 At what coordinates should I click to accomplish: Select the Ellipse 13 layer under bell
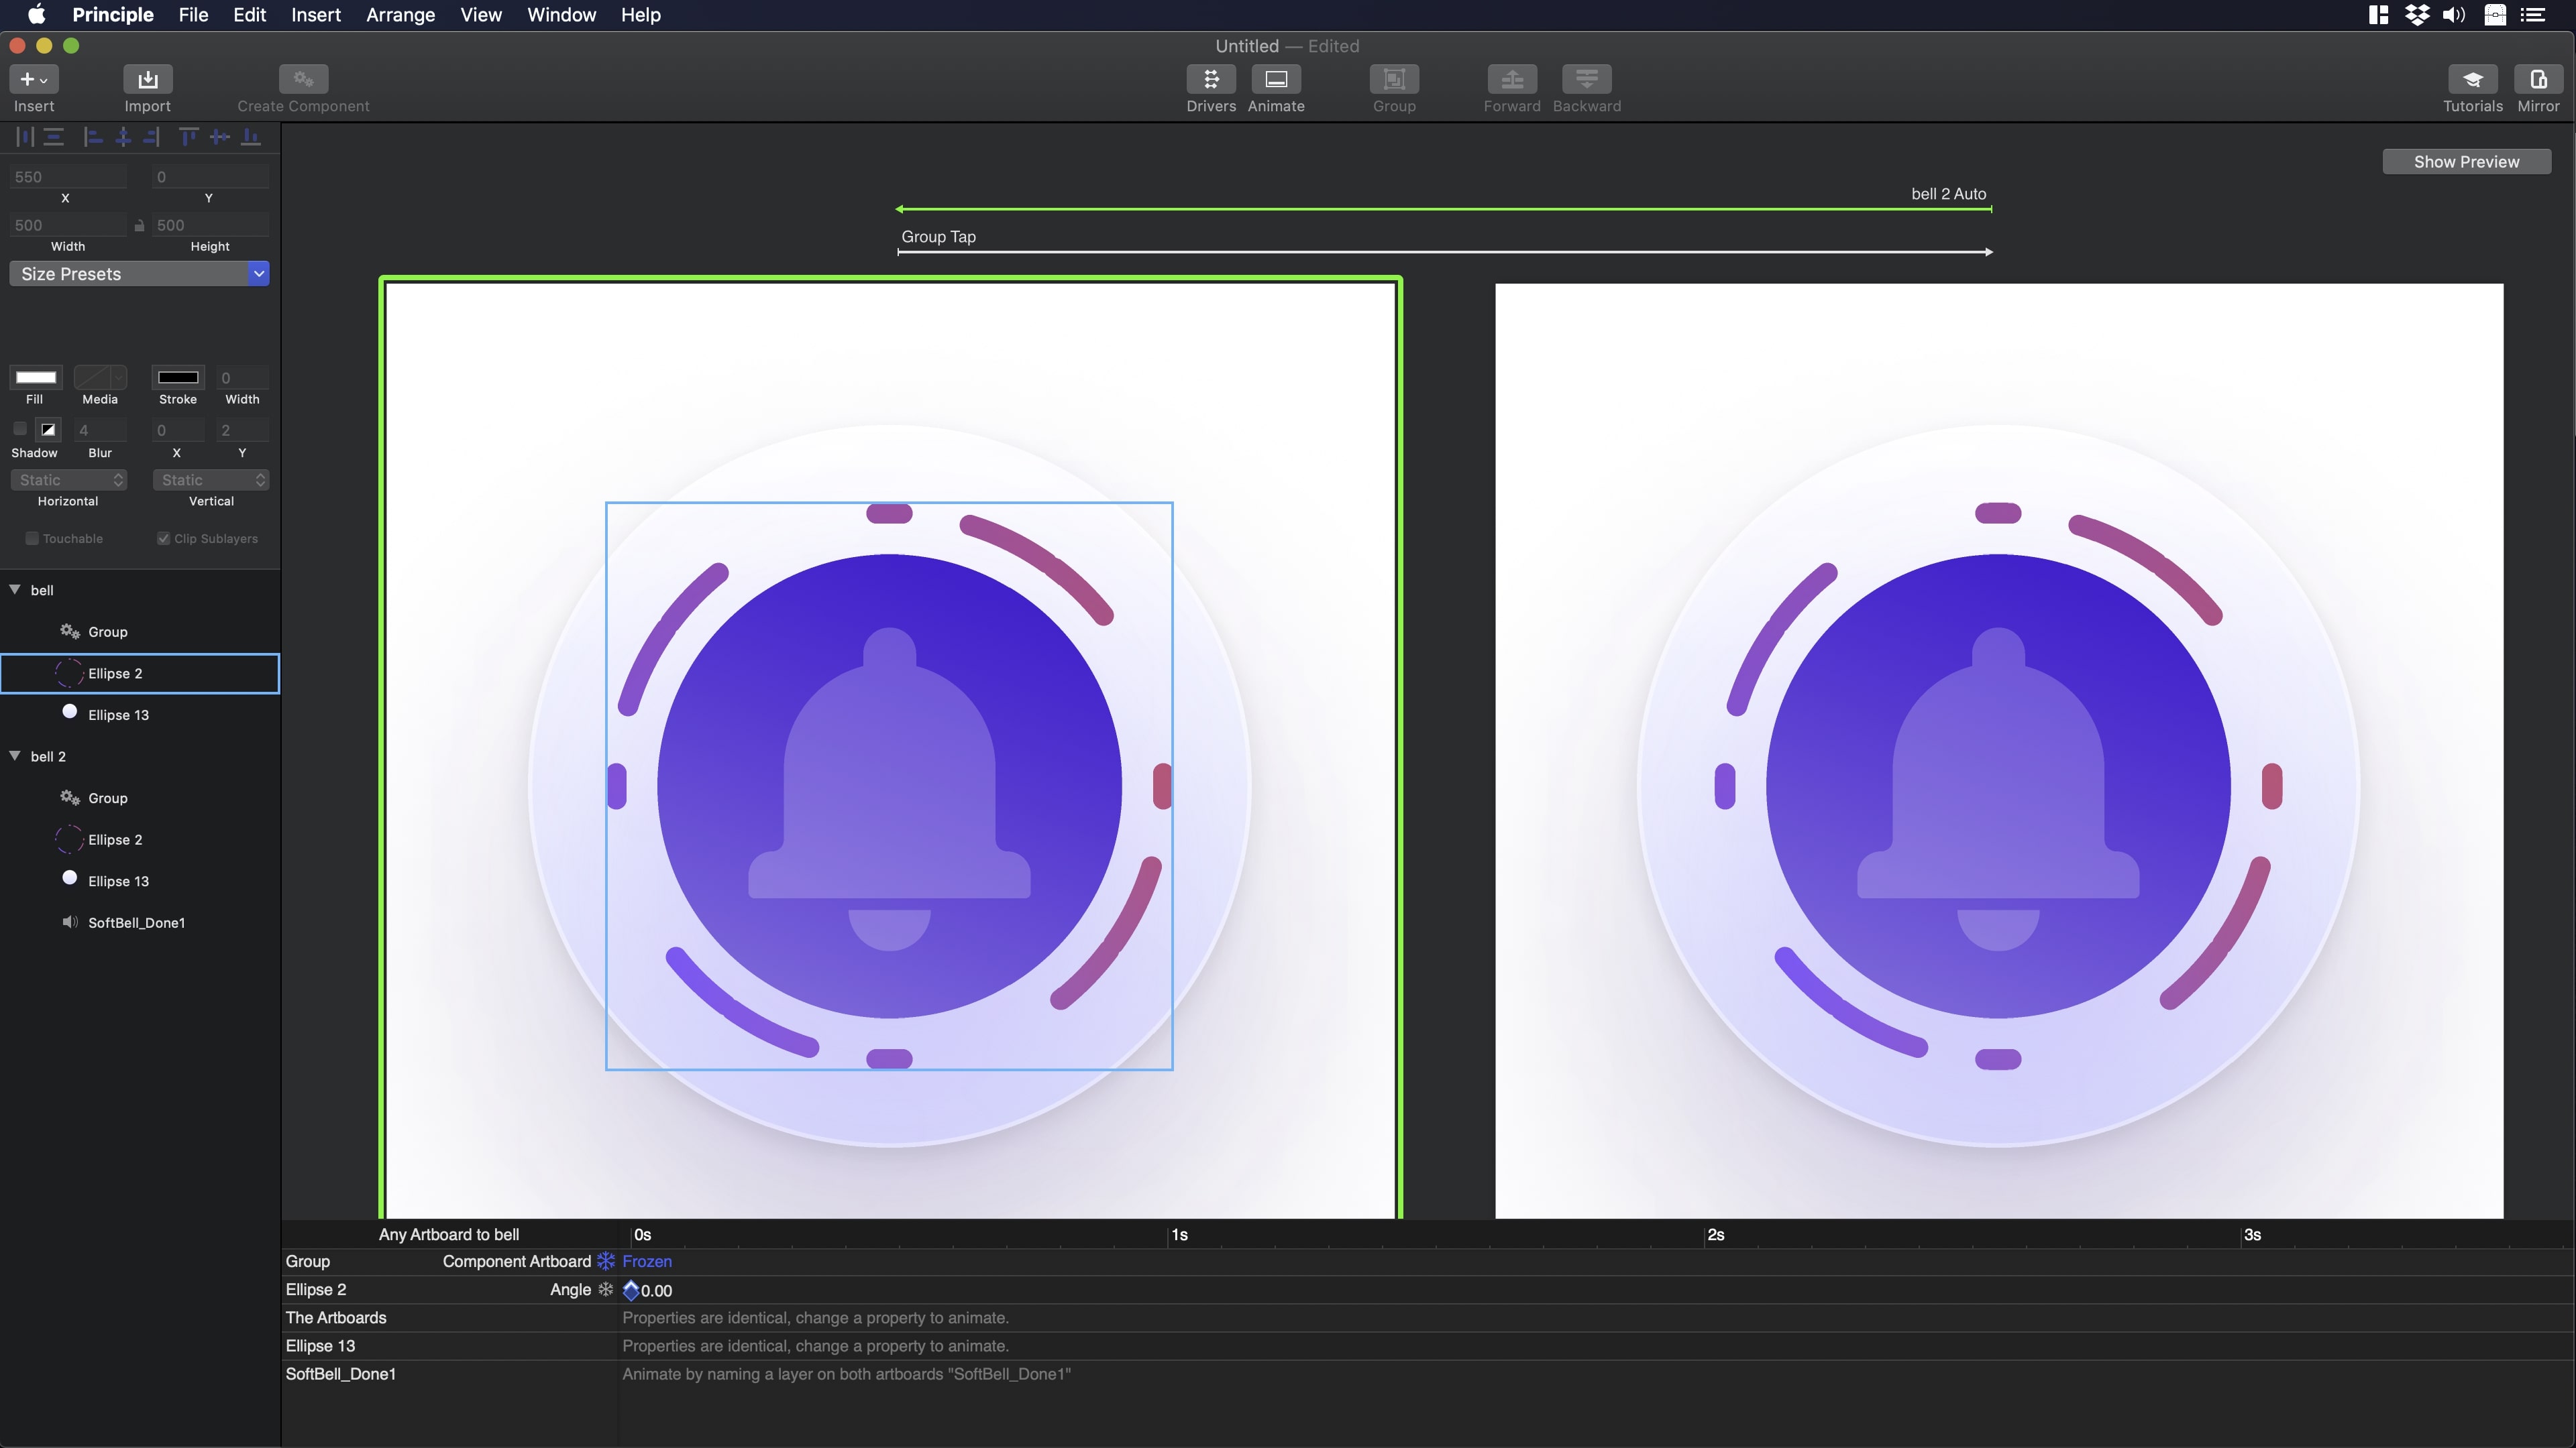[x=118, y=715]
